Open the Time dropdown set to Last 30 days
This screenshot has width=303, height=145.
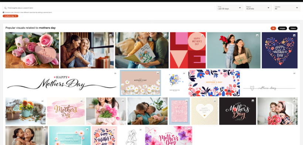[x=230, y=8]
